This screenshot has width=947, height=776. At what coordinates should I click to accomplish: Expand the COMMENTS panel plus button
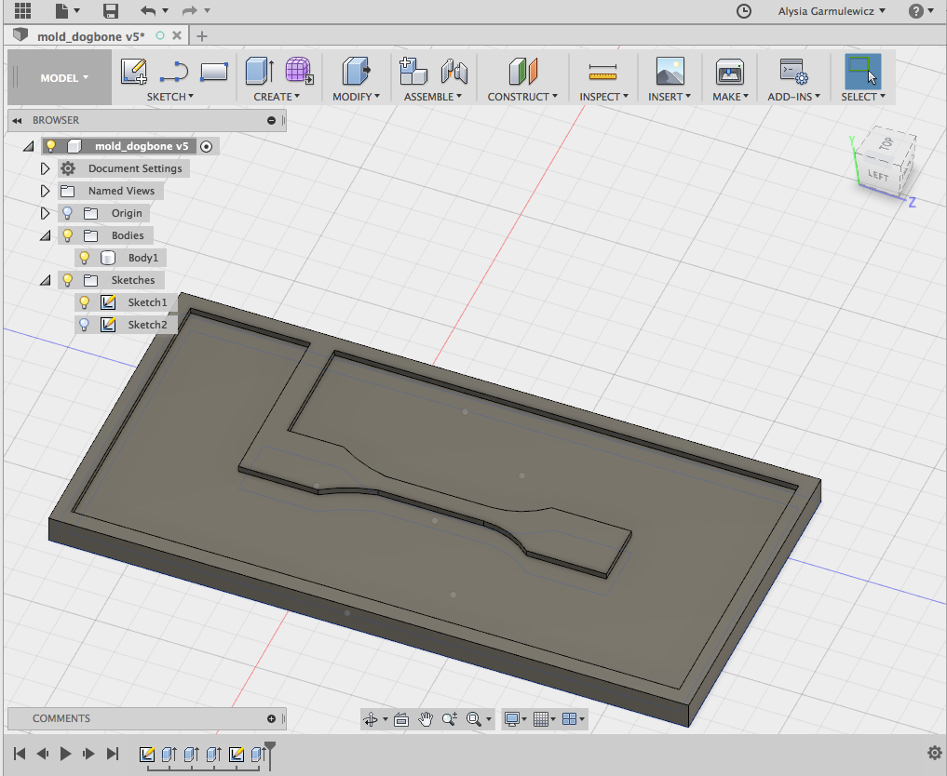point(271,718)
